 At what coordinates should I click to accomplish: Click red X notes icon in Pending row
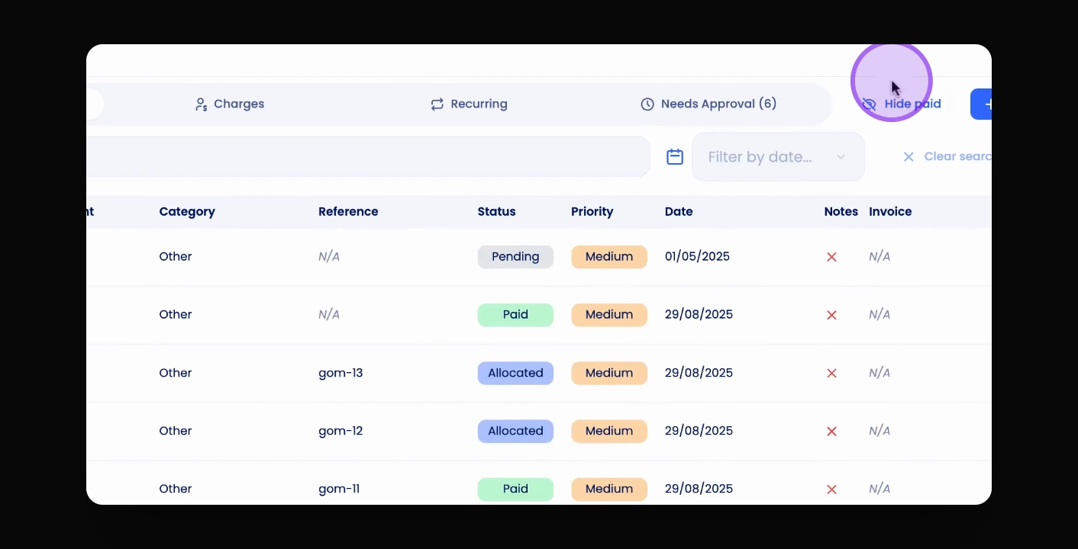click(832, 257)
